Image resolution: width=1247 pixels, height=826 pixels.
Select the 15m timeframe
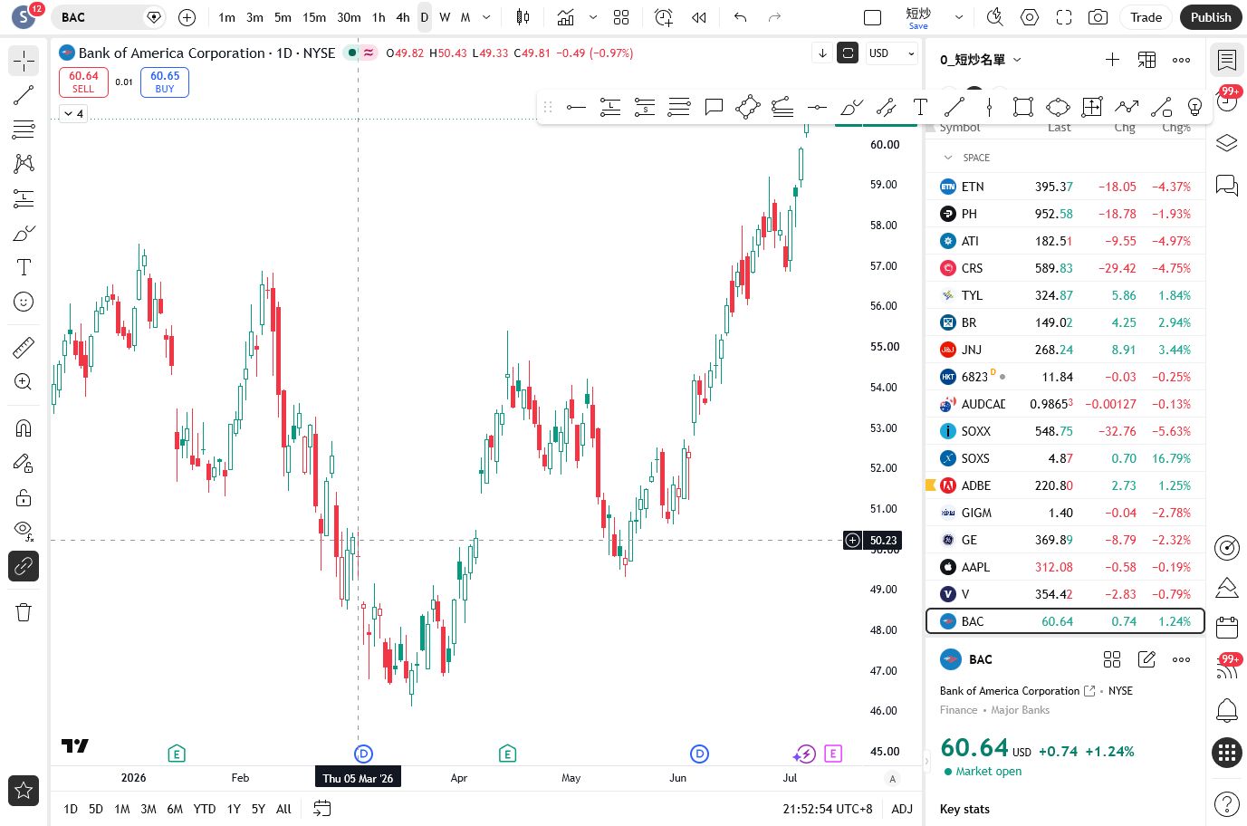tap(314, 17)
